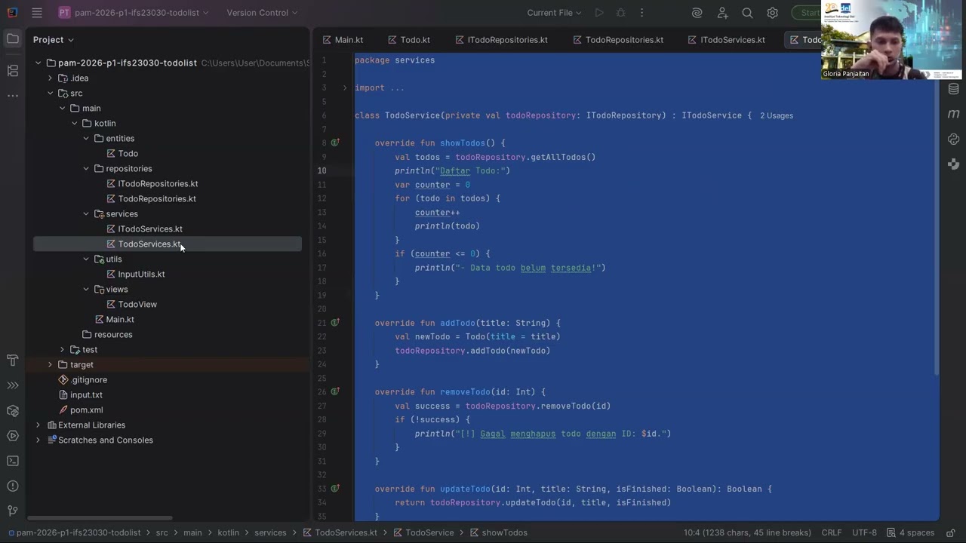Open the Project tool window icon
Image resolution: width=966 pixels, height=543 pixels.
13,38
